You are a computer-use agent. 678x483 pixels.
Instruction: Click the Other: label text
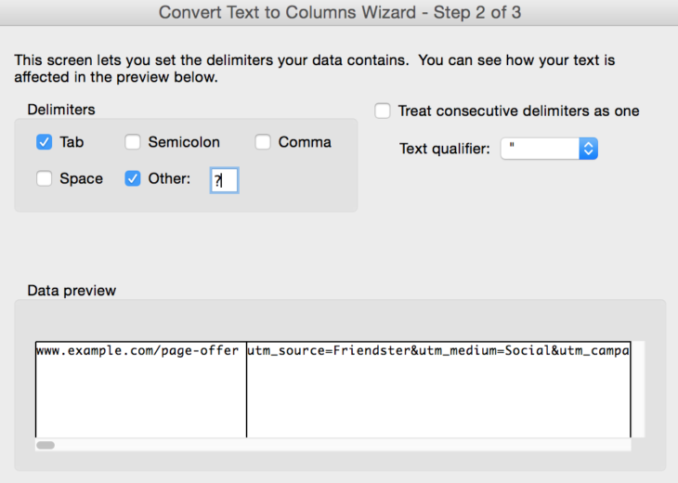tap(169, 178)
